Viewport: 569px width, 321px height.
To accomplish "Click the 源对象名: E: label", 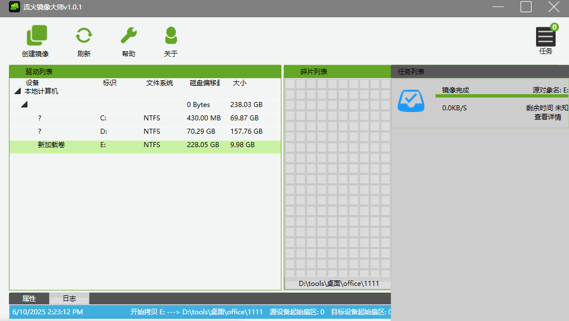I will point(550,90).
